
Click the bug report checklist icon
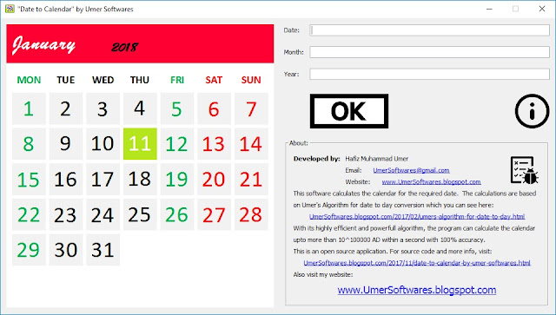pos(525,170)
